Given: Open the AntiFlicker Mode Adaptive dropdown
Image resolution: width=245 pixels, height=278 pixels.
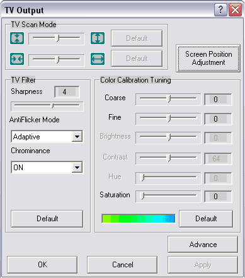Looking at the screenshot, I should [47, 137].
